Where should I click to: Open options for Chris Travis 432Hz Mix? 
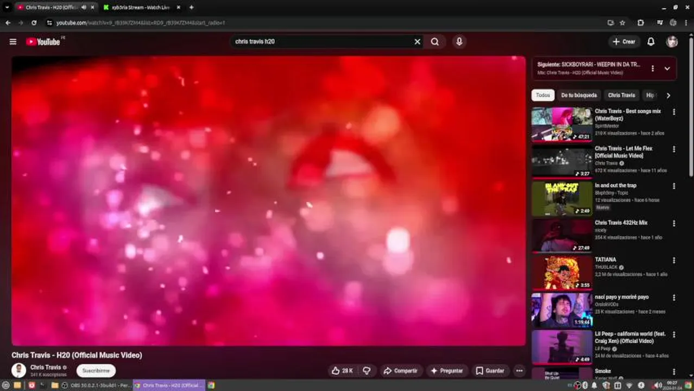tap(674, 223)
